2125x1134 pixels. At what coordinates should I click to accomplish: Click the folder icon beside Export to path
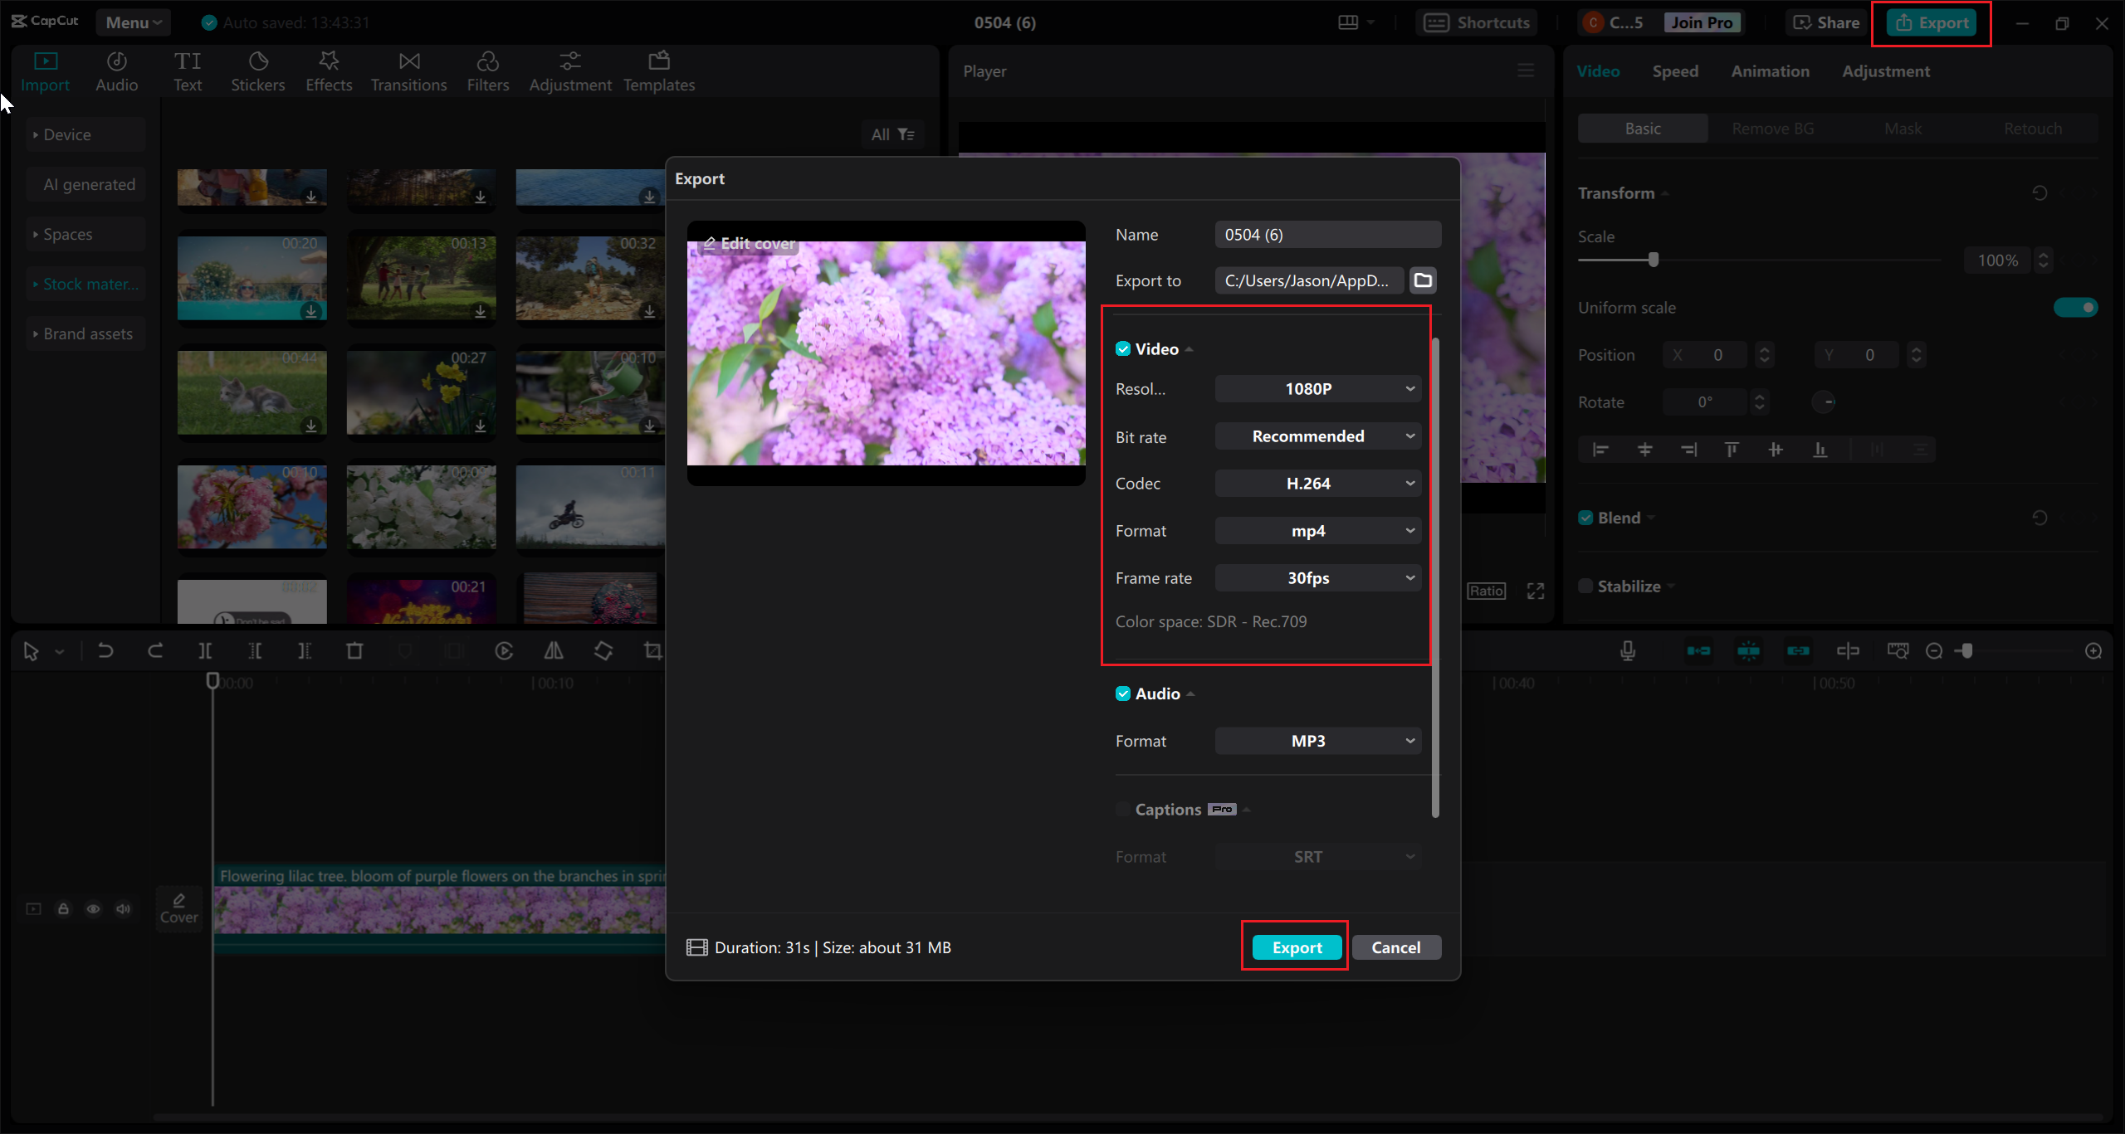pos(1423,280)
